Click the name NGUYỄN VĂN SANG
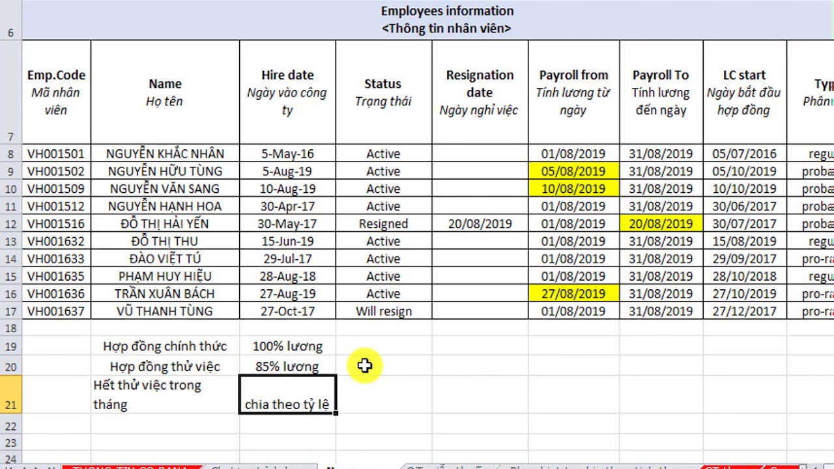834x469 pixels. [x=165, y=189]
